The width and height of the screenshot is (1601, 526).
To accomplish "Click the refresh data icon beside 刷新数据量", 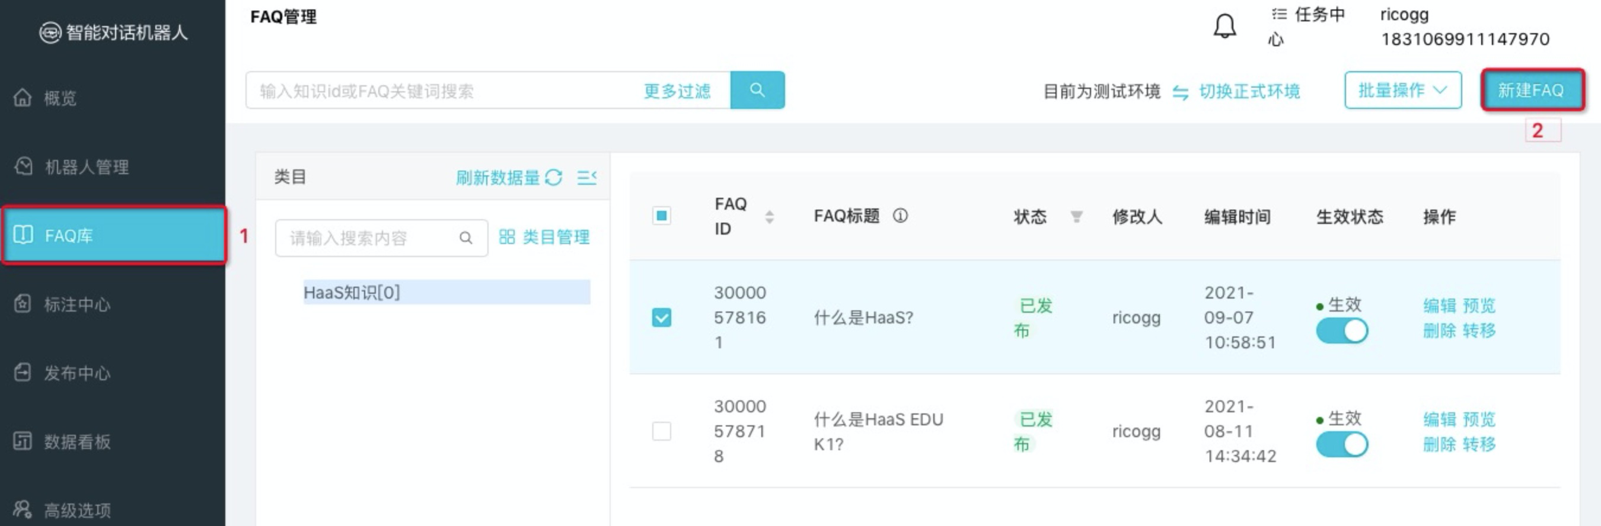I will click(x=553, y=178).
